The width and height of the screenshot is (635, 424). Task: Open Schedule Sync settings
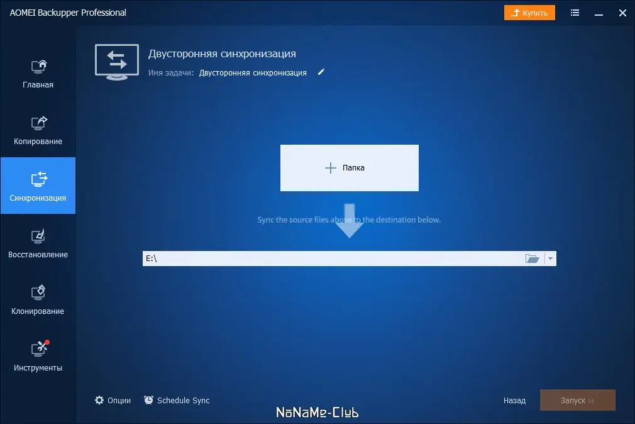pos(177,401)
